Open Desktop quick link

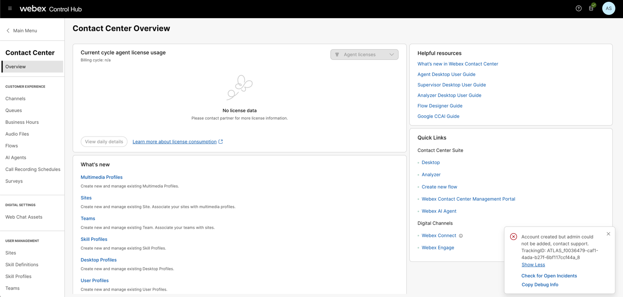click(x=431, y=162)
